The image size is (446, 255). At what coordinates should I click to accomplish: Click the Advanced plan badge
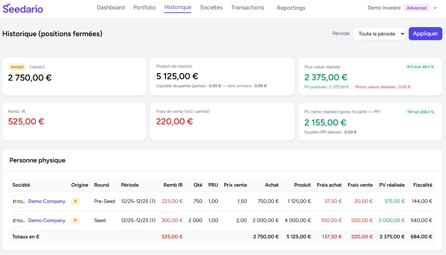coord(416,8)
